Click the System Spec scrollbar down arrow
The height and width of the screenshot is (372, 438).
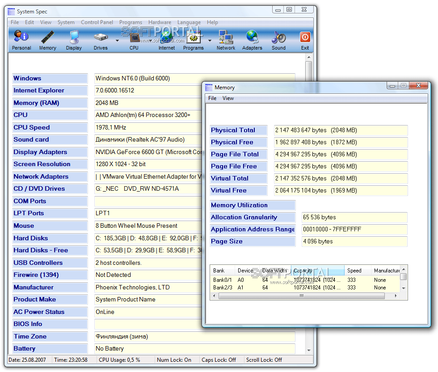click(x=309, y=350)
